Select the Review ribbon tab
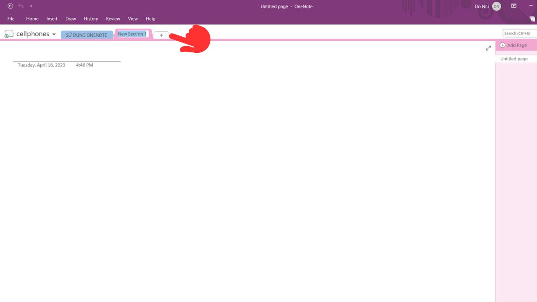The width and height of the screenshot is (537, 302). pos(113,19)
